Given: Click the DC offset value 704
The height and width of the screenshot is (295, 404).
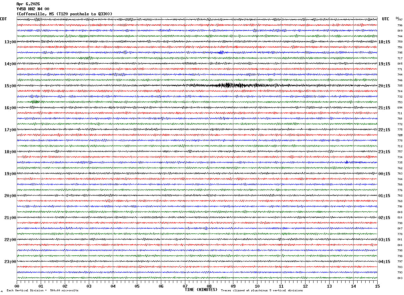Looking at the screenshot, I should coord(400,91).
